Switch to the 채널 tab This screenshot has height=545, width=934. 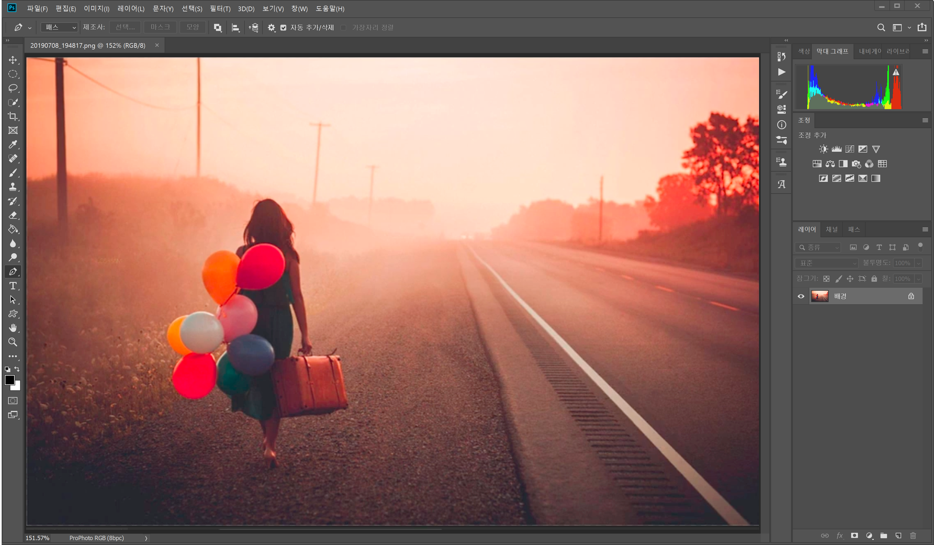832,229
